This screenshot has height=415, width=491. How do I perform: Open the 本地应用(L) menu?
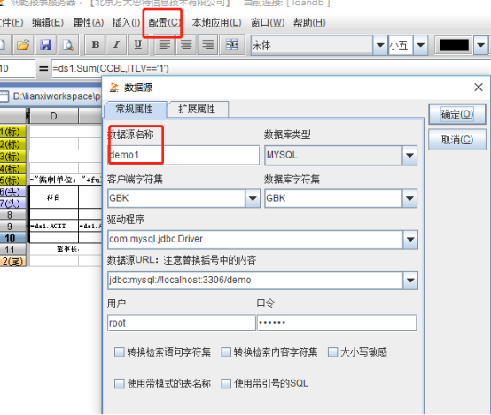click(x=216, y=22)
